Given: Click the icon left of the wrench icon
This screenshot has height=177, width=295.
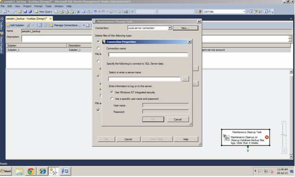Looking at the screenshot, I should click(255, 12).
